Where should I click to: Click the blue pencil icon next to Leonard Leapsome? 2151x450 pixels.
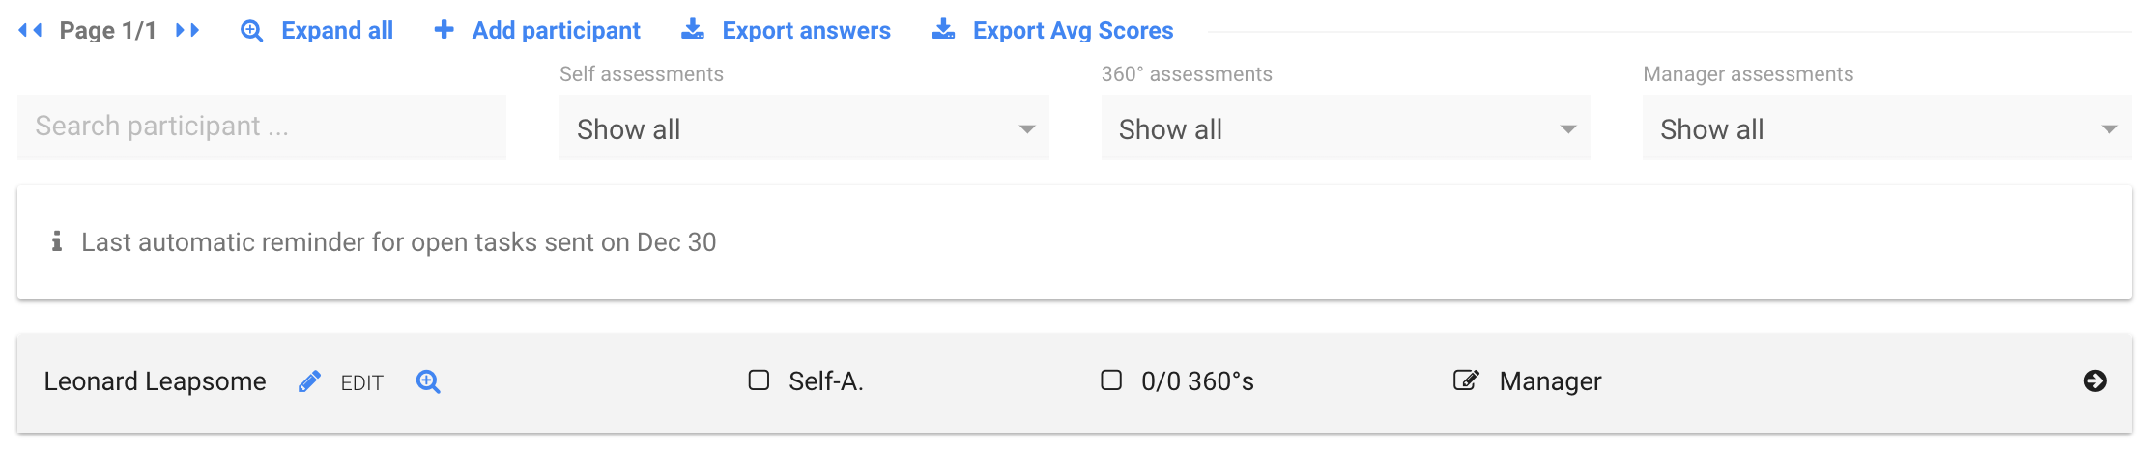tap(309, 381)
